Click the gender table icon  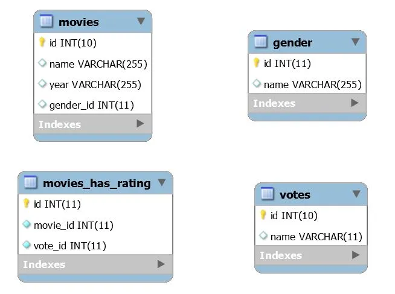261,42
